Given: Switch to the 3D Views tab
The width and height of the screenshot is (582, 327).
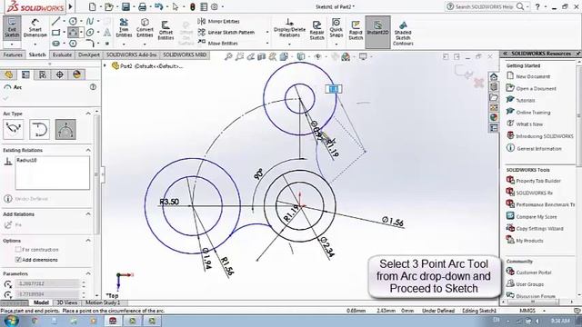Looking at the screenshot, I should (66, 302).
